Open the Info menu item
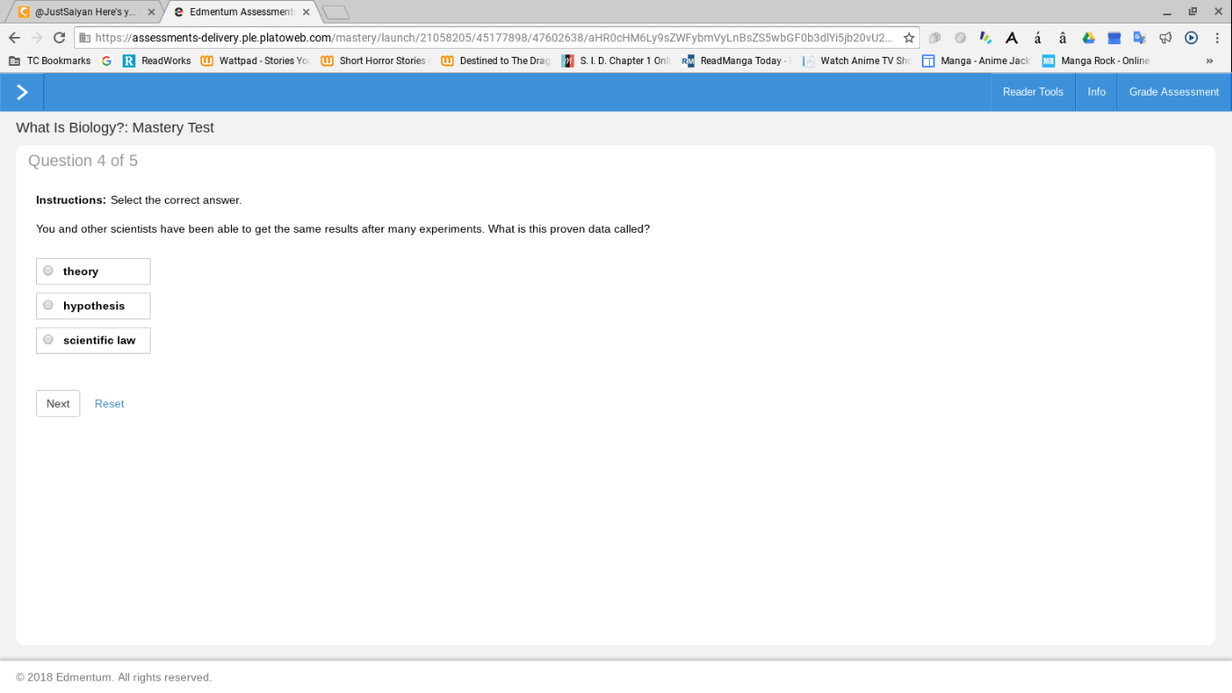 click(1096, 92)
